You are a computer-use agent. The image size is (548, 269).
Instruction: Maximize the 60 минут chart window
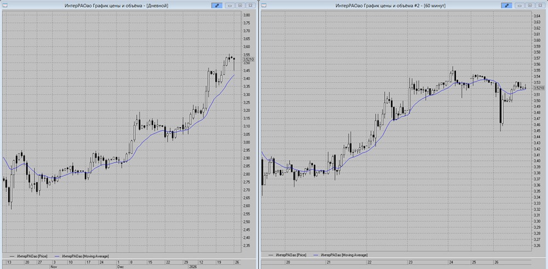pyautogui.click(x=530, y=5)
